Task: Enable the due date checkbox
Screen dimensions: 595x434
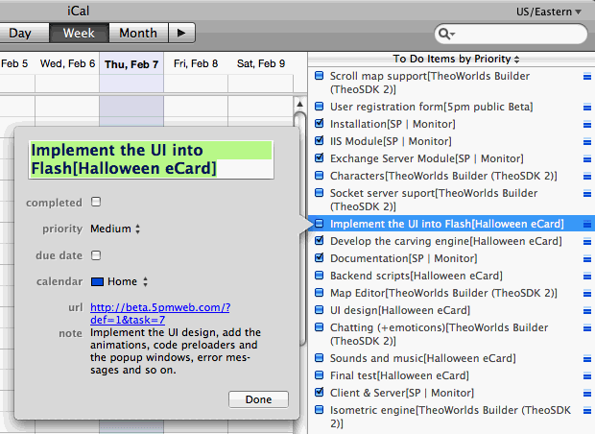Action: click(x=96, y=255)
